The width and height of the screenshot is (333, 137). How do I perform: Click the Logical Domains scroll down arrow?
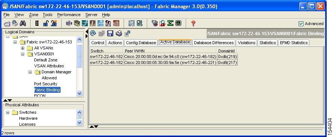(x=80, y=93)
